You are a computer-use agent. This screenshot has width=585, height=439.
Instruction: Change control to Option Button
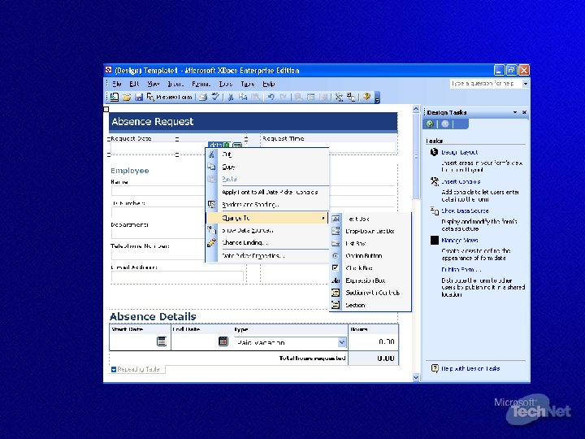coord(370,256)
